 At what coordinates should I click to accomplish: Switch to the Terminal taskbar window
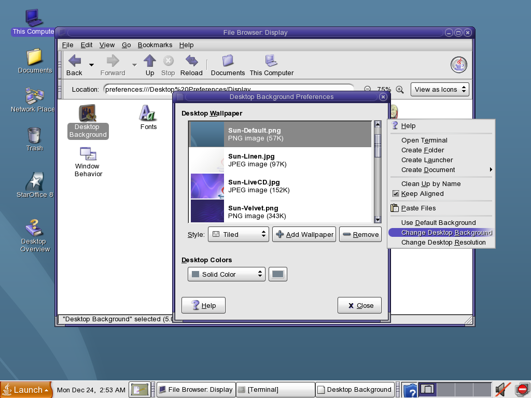coord(275,390)
